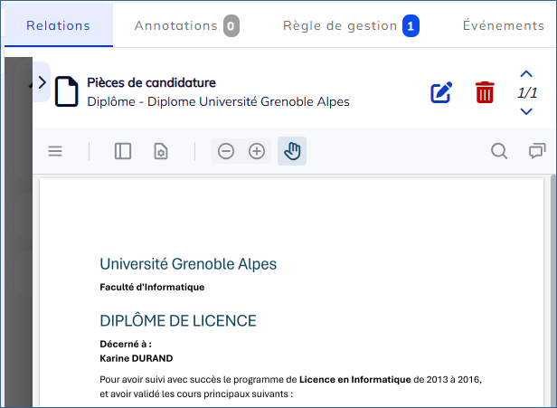Click the name 'Karine DURAND'
The height and width of the screenshot is (408, 557).
click(x=137, y=358)
